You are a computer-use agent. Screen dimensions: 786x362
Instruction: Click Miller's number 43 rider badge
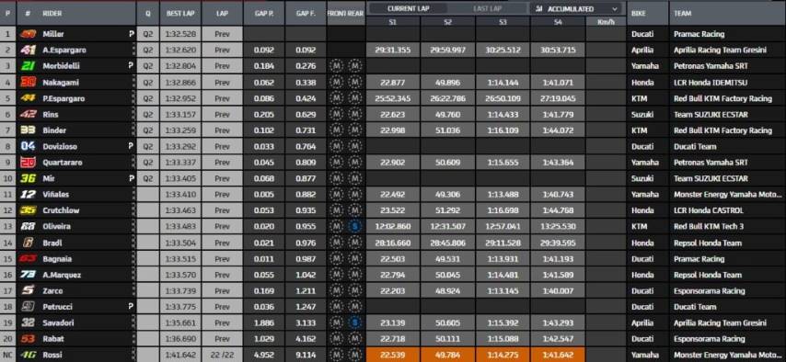(28, 34)
